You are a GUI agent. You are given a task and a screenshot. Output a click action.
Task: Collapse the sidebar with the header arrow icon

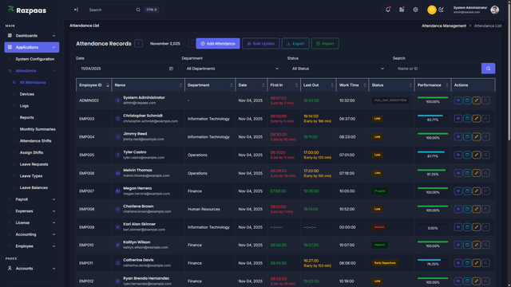pos(76,10)
